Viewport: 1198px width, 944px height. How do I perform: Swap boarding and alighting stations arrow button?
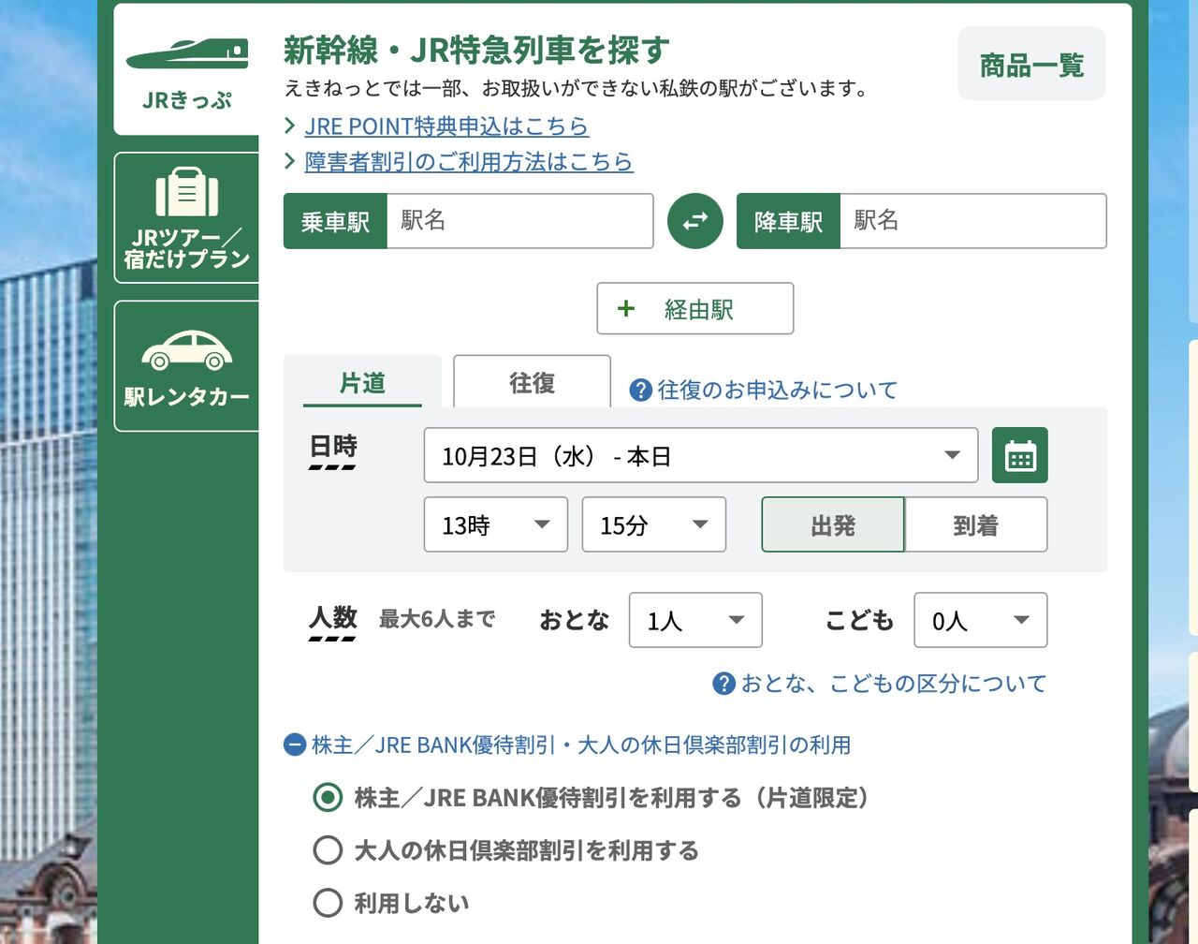tap(695, 221)
